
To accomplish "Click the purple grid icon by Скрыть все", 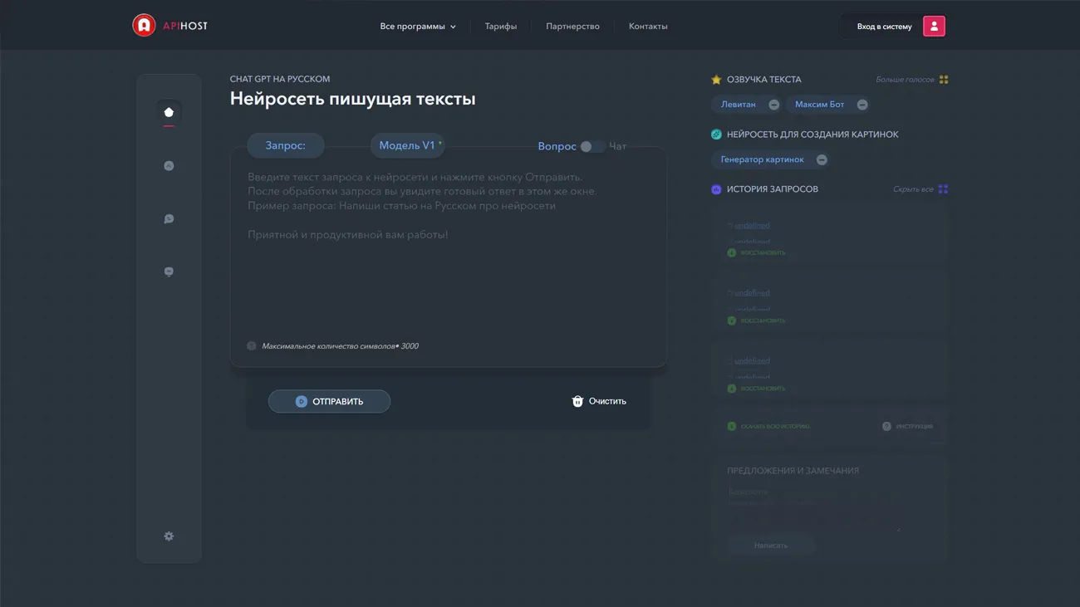I will [943, 189].
